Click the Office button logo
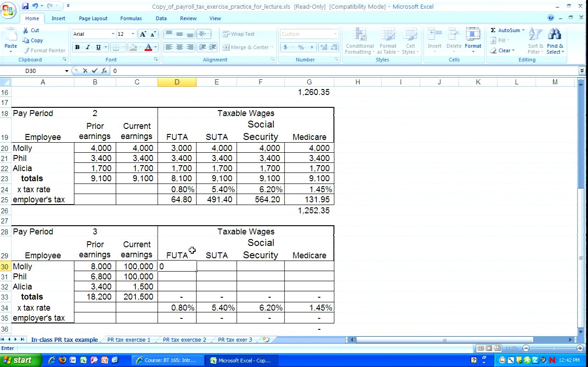The height and width of the screenshot is (367, 588). pos(8,10)
